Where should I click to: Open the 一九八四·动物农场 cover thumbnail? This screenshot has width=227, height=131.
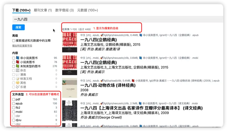[x=70, y=88]
